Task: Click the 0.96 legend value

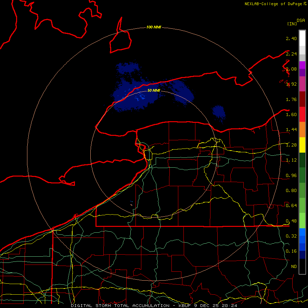Action: pyautogui.click(x=291, y=176)
